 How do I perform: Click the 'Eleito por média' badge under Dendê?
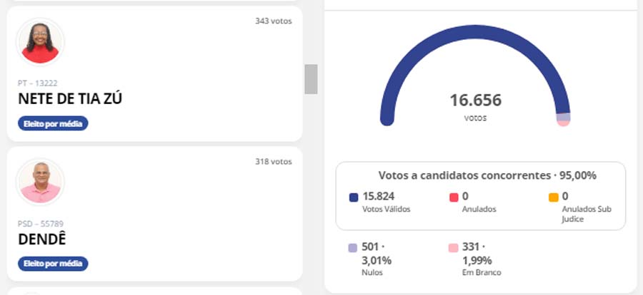click(53, 264)
